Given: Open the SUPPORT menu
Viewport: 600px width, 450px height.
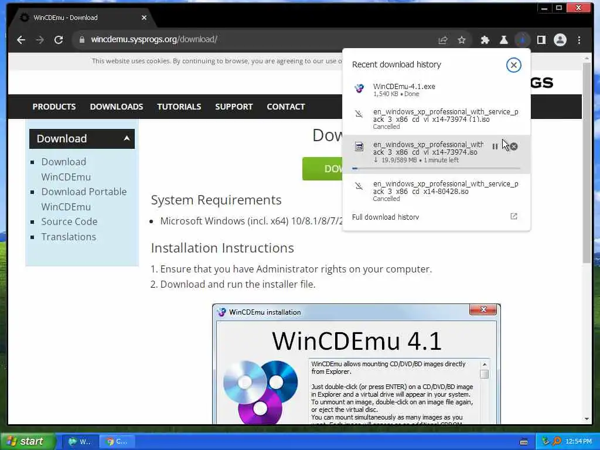Looking at the screenshot, I should (234, 107).
